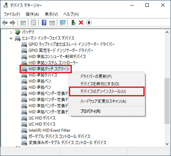Select GPIO 固定モード インジケーター ドライバー
Screen dimensions: 171x156
pos(61,50)
